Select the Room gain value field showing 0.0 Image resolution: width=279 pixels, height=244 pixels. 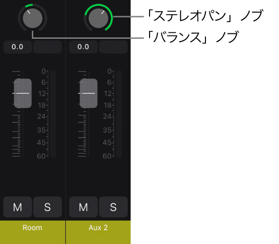tap(18, 47)
